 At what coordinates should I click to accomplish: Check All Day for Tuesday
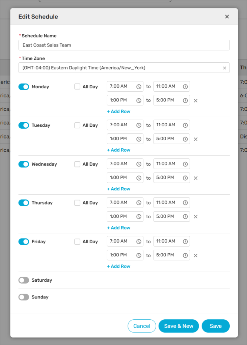click(77, 125)
